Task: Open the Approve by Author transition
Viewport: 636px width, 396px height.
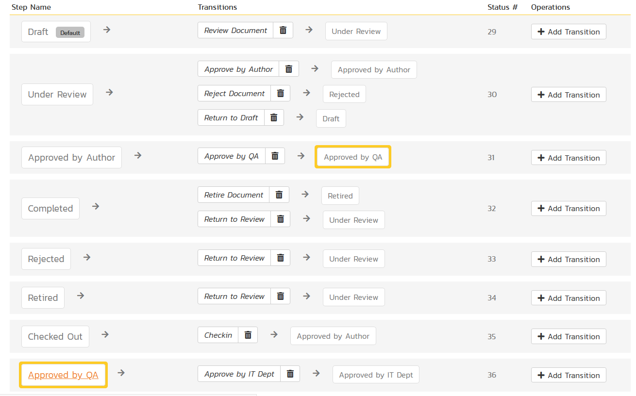Action: 238,69
